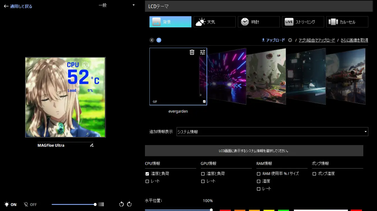Click the LCD brightness slider handle
The image size is (377, 211).
[x=95, y=204]
